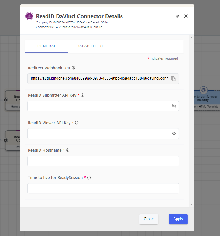Focus the ReadID Hostname input field
Viewport: 220px width, 236px height.
103,161
